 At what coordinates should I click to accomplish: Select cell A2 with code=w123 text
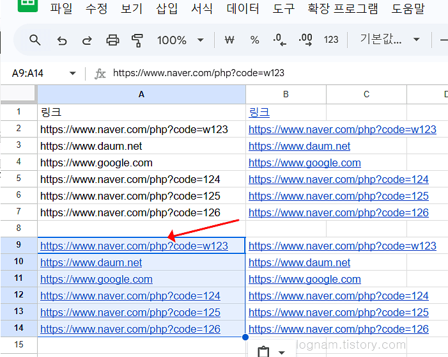tap(141, 129)
